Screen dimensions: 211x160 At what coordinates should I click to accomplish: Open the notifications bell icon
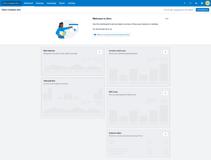(x=196, y=3)
